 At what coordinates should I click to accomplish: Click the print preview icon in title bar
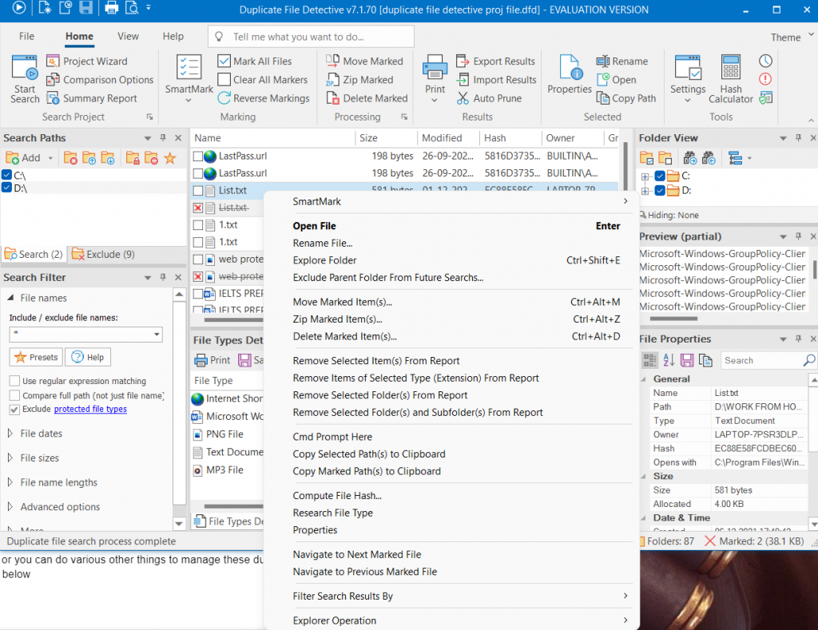point(133,7)
